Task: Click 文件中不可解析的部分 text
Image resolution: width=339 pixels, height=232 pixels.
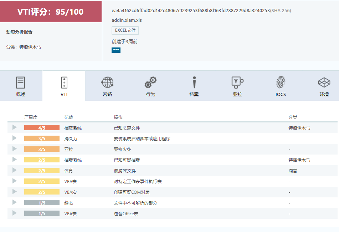Action: pyautogui.click(x=135, y=203)
